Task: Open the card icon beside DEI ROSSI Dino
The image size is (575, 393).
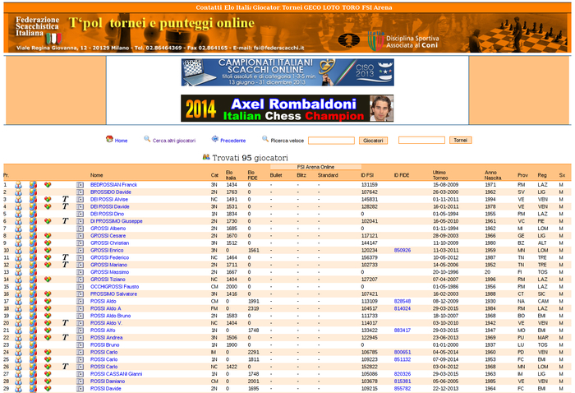Action: coord(80,214)
